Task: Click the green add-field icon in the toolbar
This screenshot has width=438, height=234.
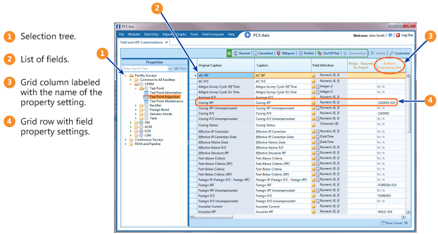Action: [x=229, y=53]
